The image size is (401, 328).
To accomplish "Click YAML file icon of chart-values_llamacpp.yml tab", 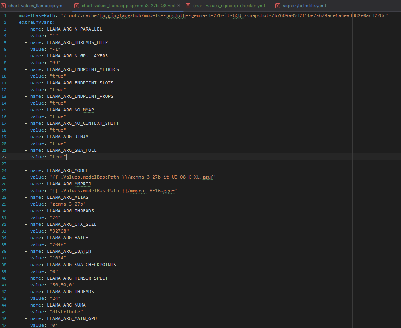I will coord(3,6).
